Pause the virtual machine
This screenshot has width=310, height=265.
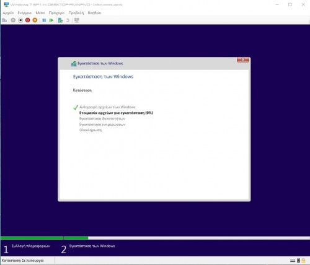(x=44, y=20)
